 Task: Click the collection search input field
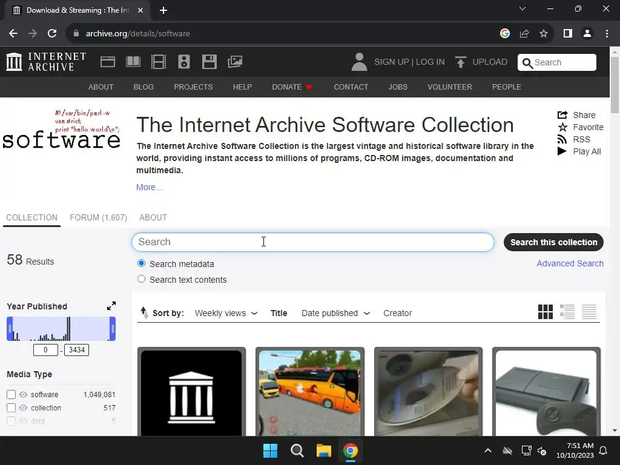[313, 242]
